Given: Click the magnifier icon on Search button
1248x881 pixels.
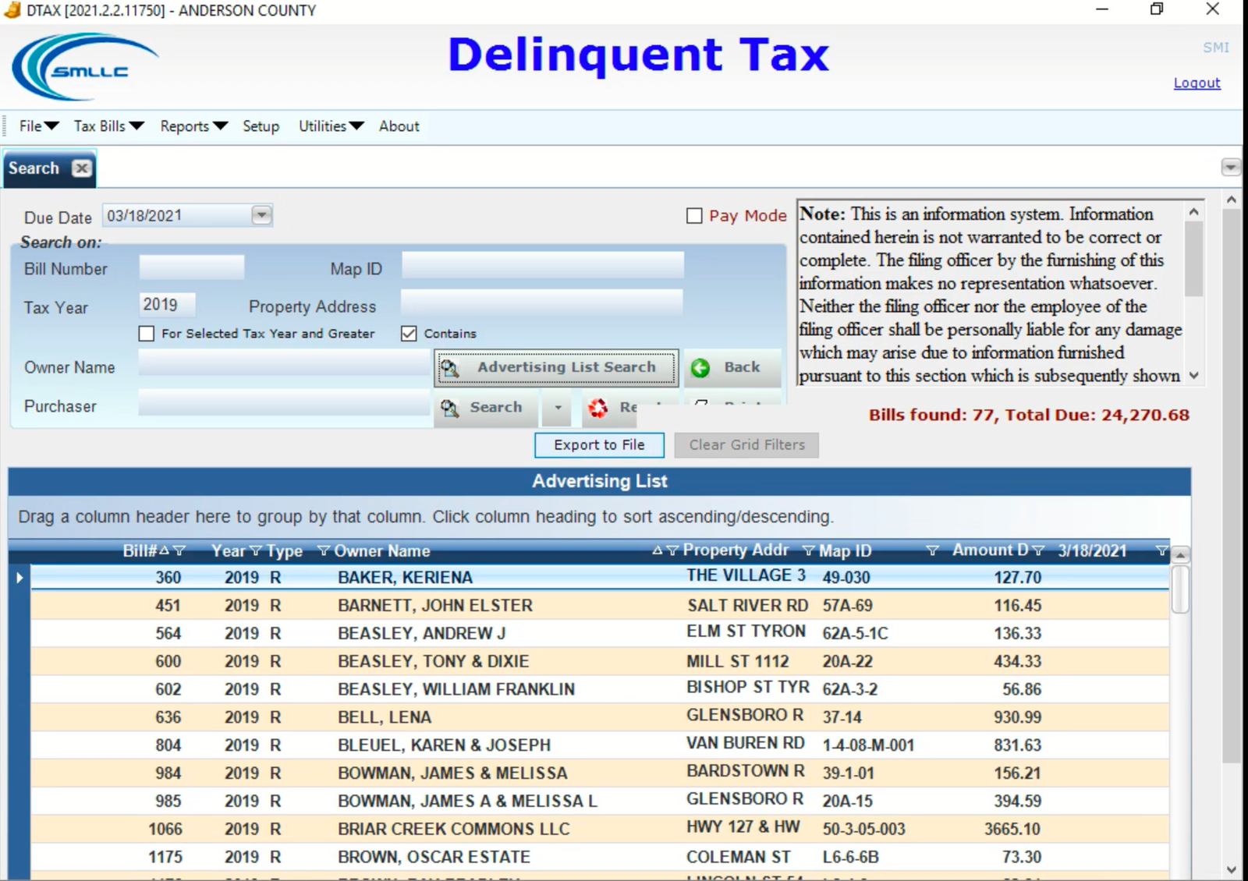Looking at the screenshot, I should (x=450, y=408).
